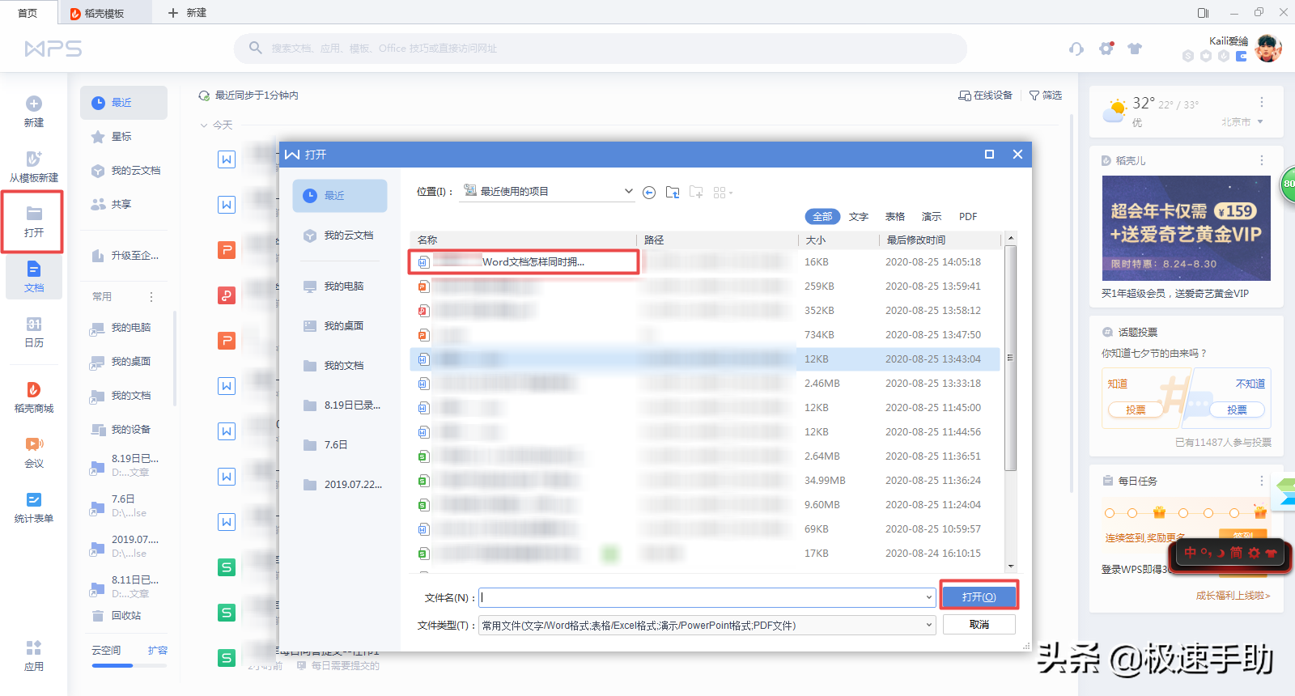This screenshot has height=696, width=1295.
Task: Open 稻壳儿 card more options menu
Action: pos(1262,160)
